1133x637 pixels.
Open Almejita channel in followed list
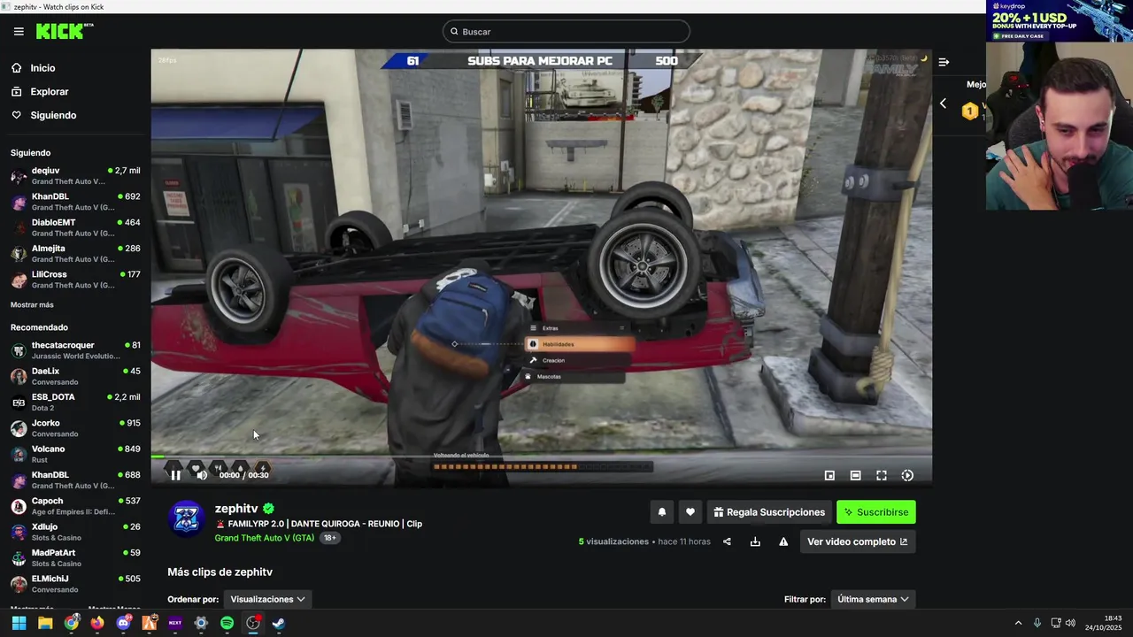pos(75,253)
